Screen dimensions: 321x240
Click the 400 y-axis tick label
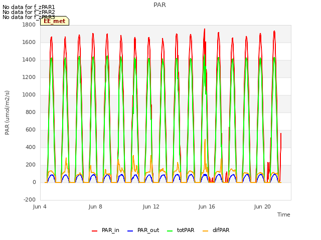pos(31,147)
